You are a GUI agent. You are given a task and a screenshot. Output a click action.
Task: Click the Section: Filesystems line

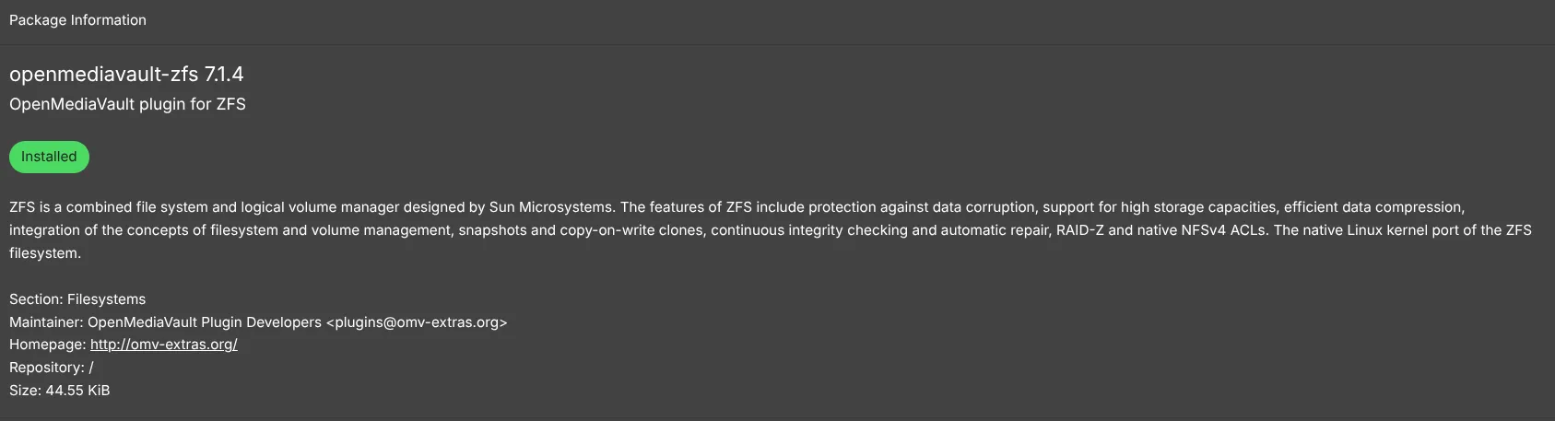click(x=77, y=299)
